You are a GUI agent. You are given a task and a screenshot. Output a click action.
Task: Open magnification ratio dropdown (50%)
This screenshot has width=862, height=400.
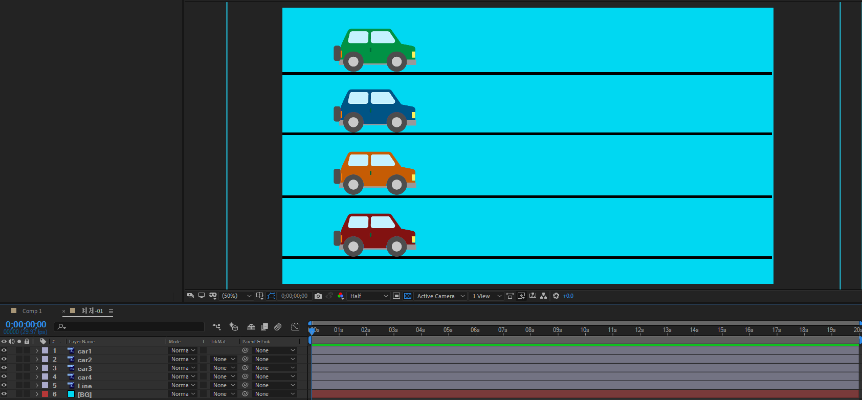click(x=236, y=296)
